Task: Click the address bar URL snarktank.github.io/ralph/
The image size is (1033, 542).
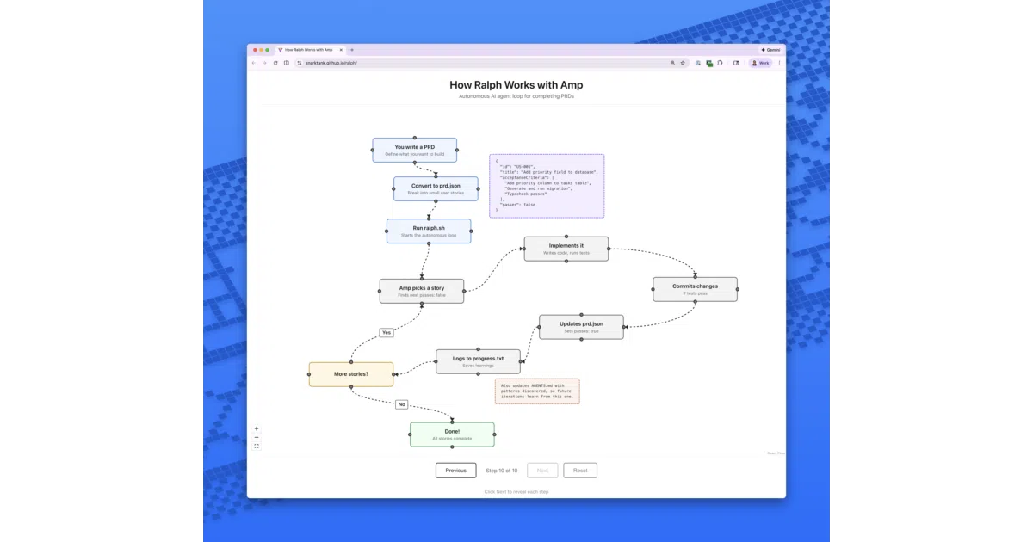Action: pyautogui.click(x=331, y=63)
